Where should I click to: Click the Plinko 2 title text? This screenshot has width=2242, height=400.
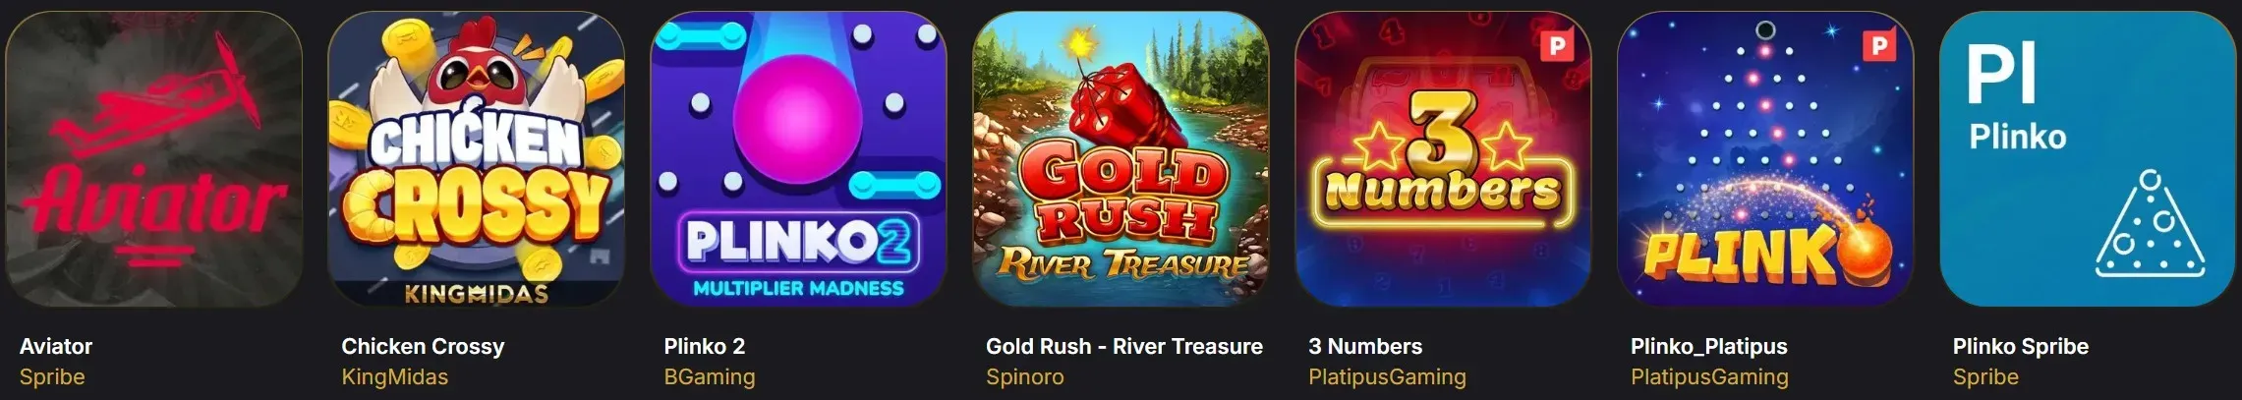click(x=705, y=346)
